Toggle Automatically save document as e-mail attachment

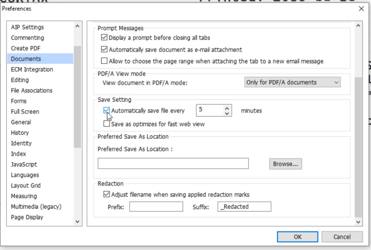[104, 50]
